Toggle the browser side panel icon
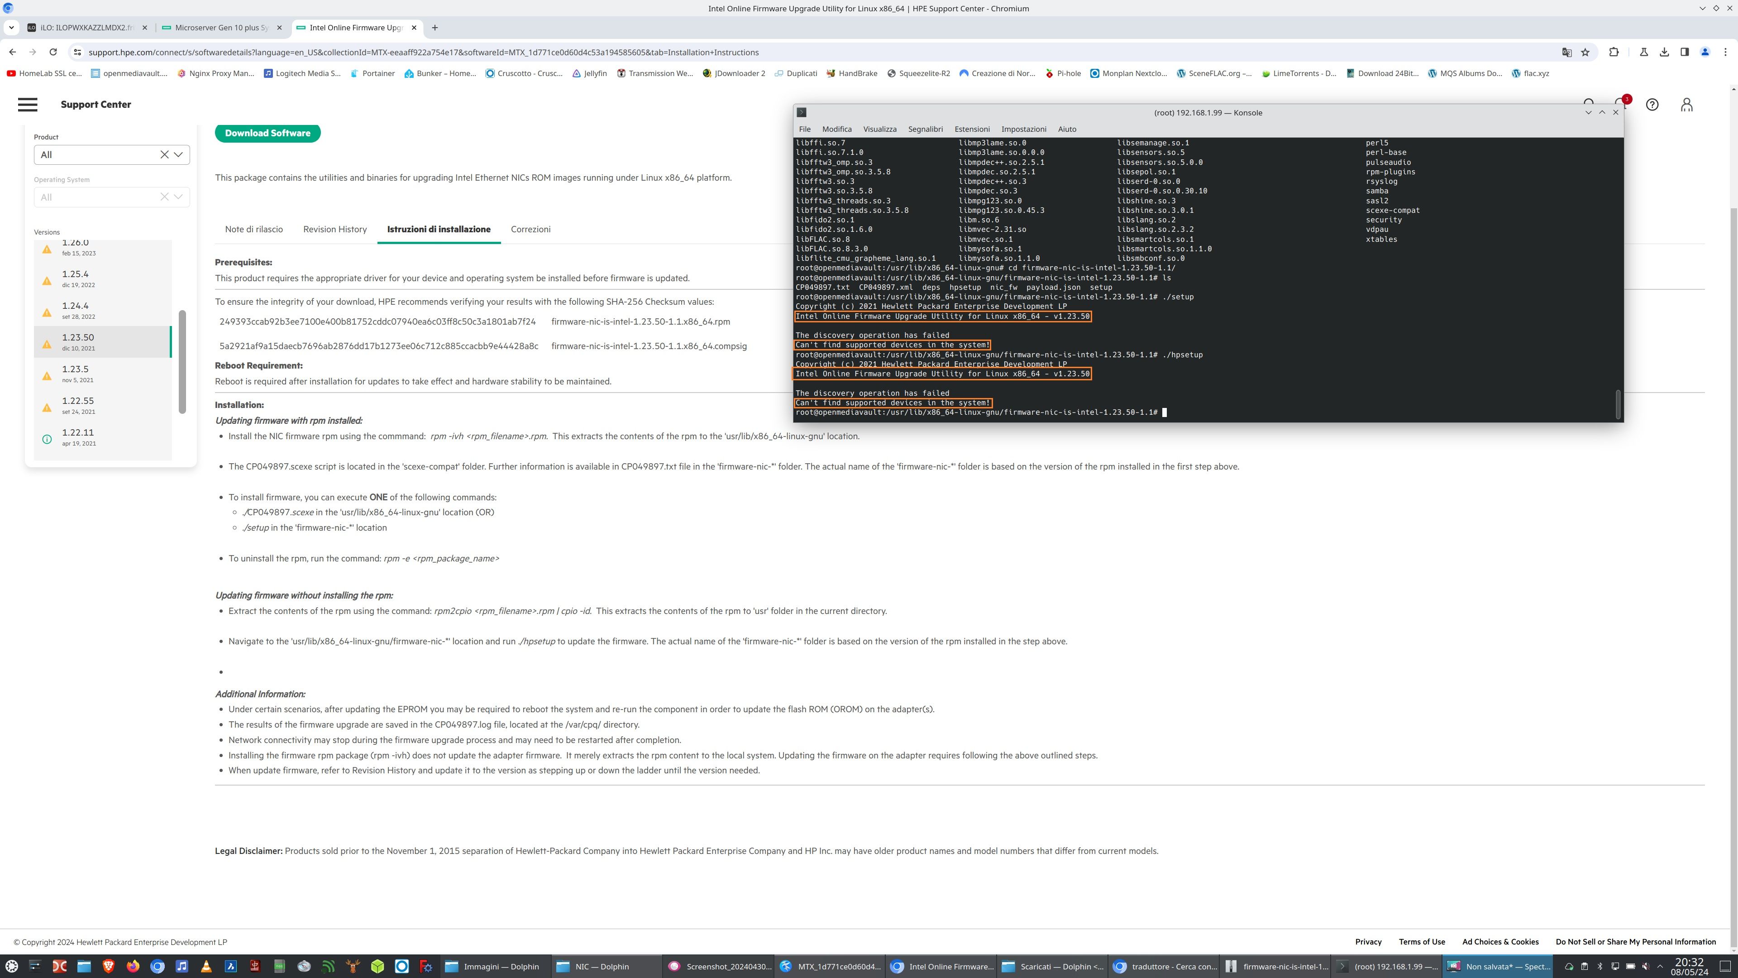The image size is (1738, 978). click(1685, 52)
